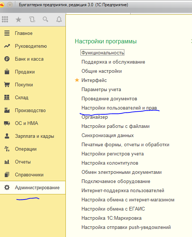Open the History icon
The width and height of the screenshot is (192, 237).
[x=32, y=19]
